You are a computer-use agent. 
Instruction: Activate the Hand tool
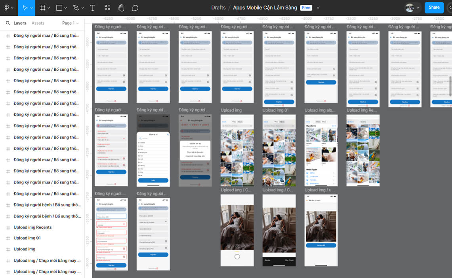pyautogui.click(x=121, y=8)
